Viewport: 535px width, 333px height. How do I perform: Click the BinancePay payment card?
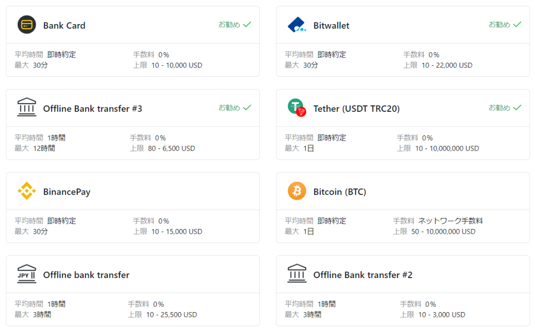click(x=133, y=208)
